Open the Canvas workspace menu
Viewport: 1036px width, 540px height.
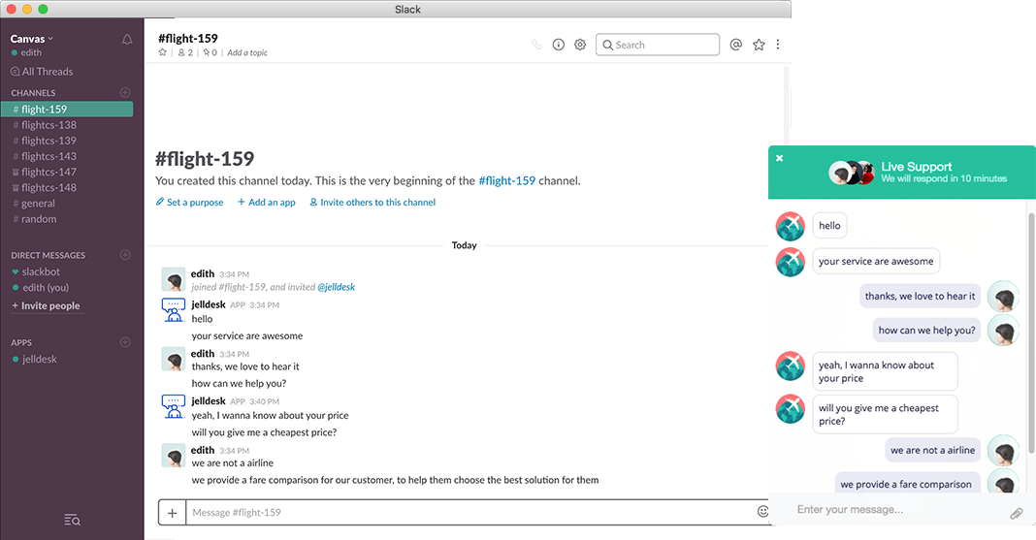(x=32, y=39)
